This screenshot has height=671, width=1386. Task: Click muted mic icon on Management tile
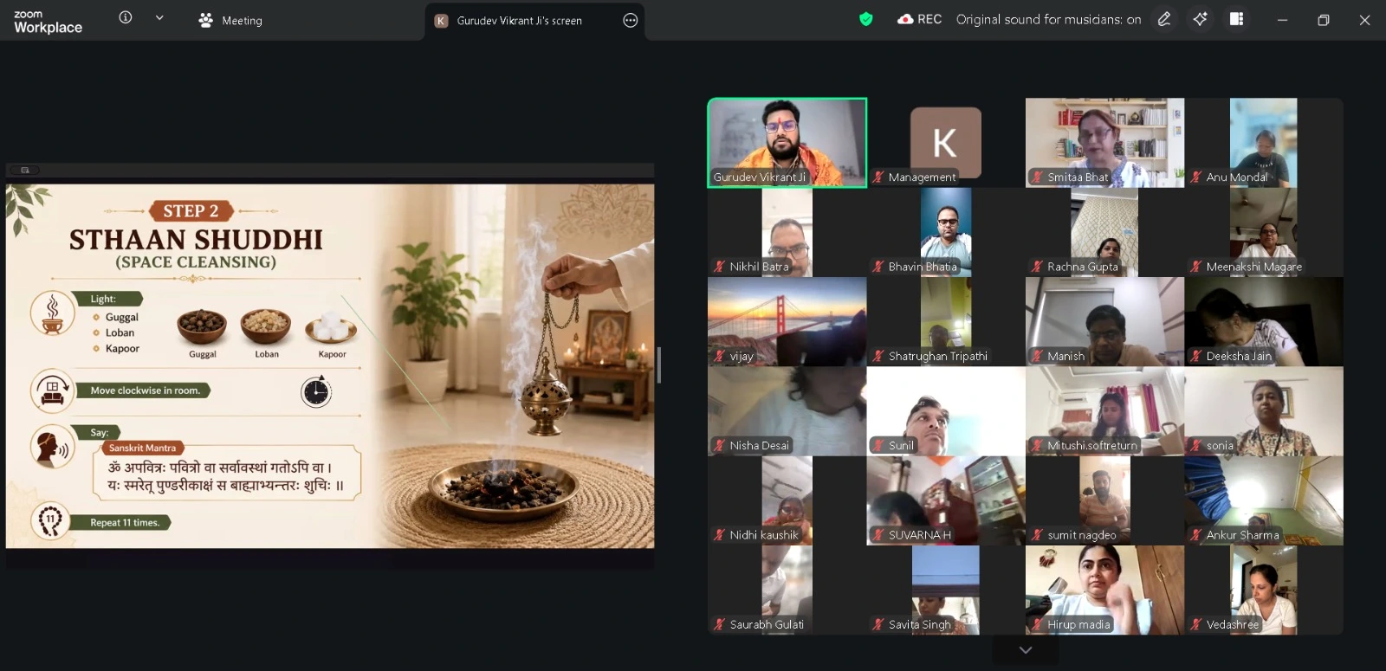(x=878, y=177)
